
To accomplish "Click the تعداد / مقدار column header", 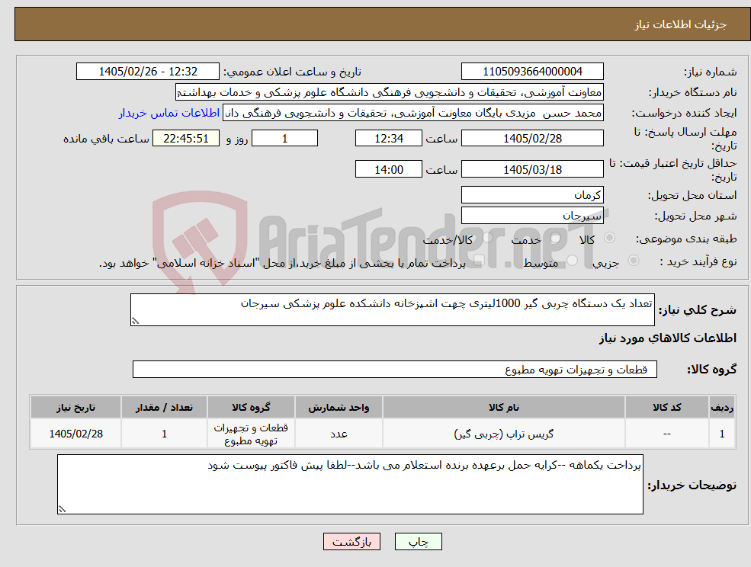I will point(164,407).
